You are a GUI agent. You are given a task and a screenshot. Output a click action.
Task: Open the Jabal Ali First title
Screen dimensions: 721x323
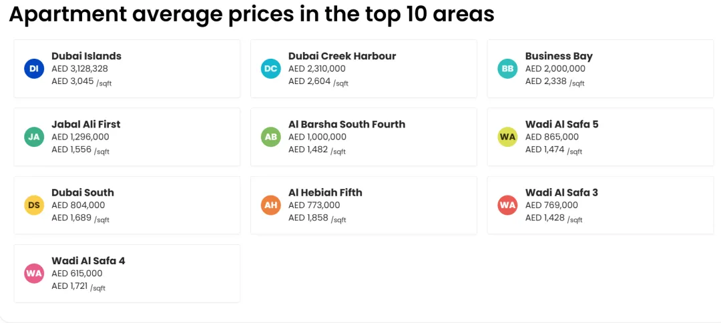[86, 124]
